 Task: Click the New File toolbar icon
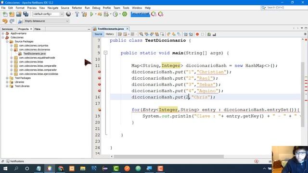coord(5,14)
